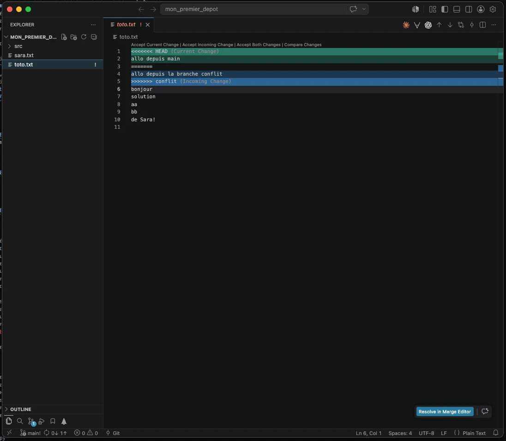This screenshot has width=506, height=441.
Task: Open the chat dropdown arrow in command center
Action: click(x=364, y=9)
